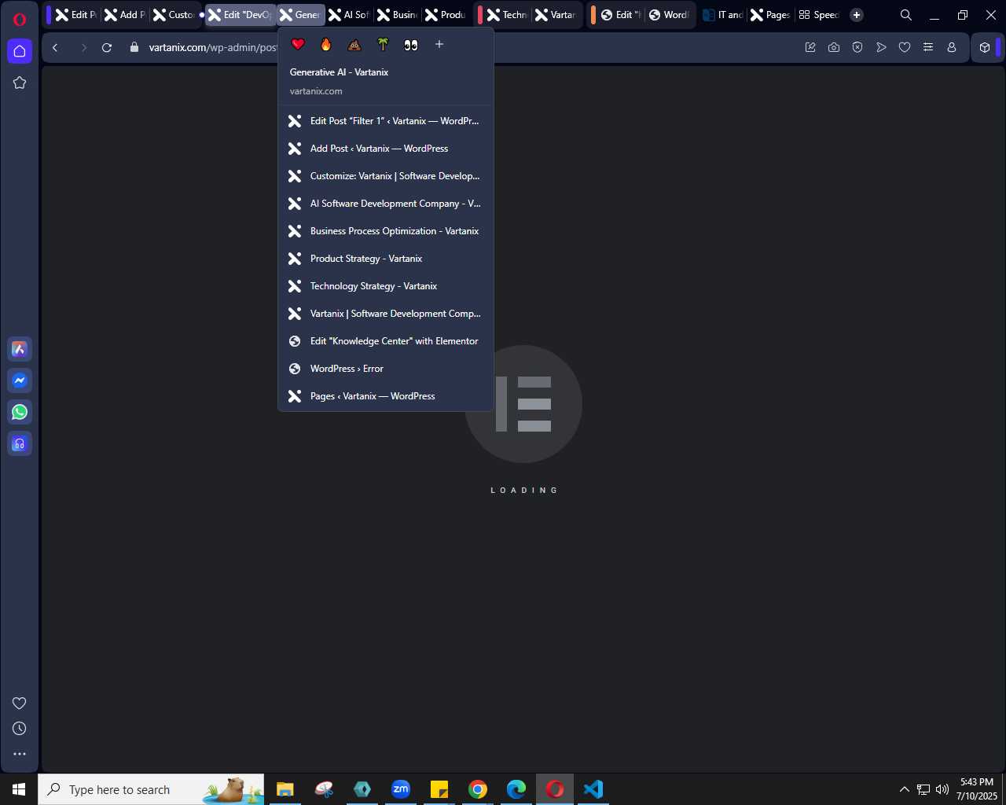
Task: Open History clock icon in sidebar
Action: point(20,729)
